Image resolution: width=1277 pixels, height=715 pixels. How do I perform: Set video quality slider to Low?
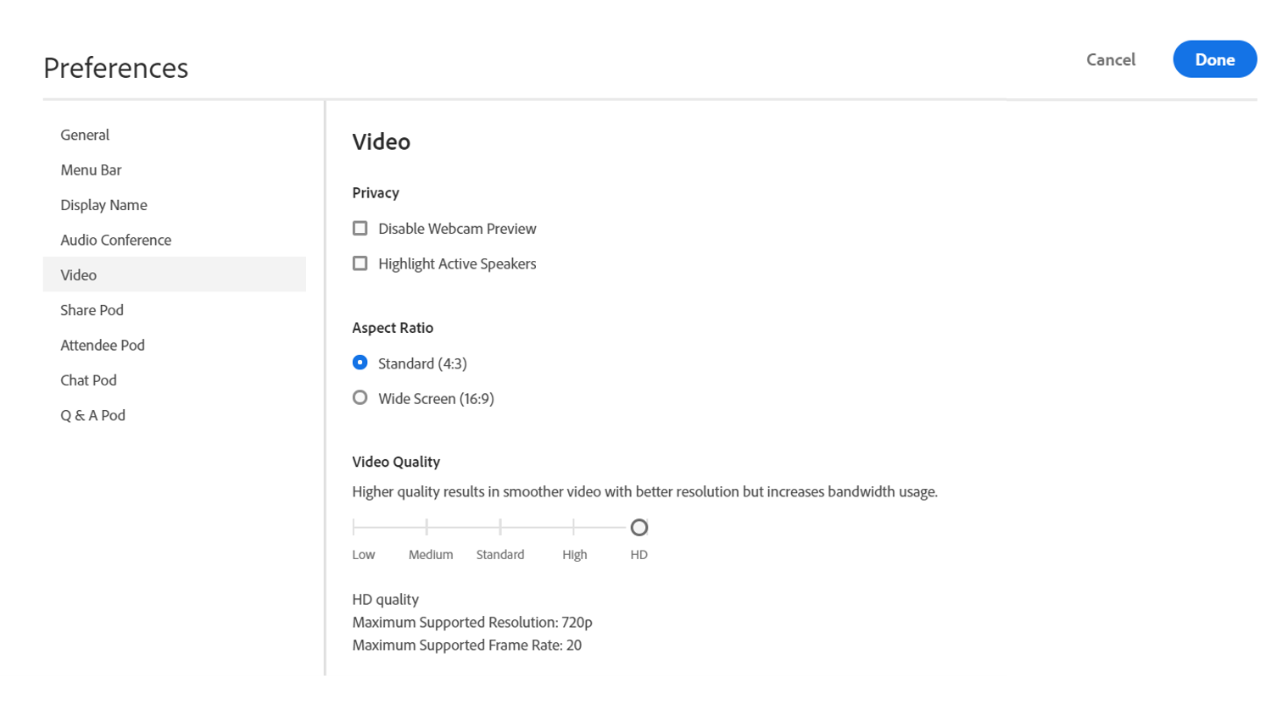click(354, 528)
